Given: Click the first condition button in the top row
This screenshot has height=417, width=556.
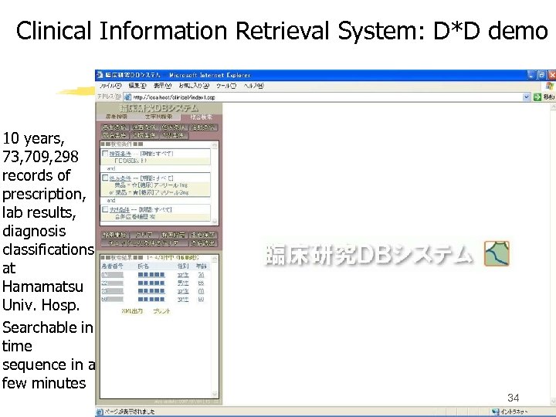Looking at the screenshot, I should tap(114, 127).
